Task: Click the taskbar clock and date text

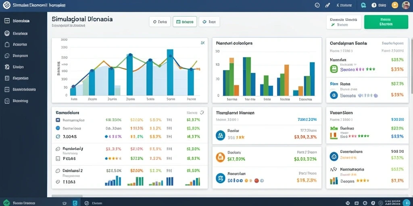Action: pyautogui.click(x=392, y=203)
